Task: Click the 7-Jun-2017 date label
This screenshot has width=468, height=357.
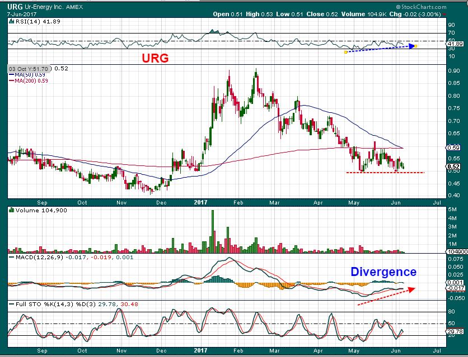Action: tap(22, 15)
